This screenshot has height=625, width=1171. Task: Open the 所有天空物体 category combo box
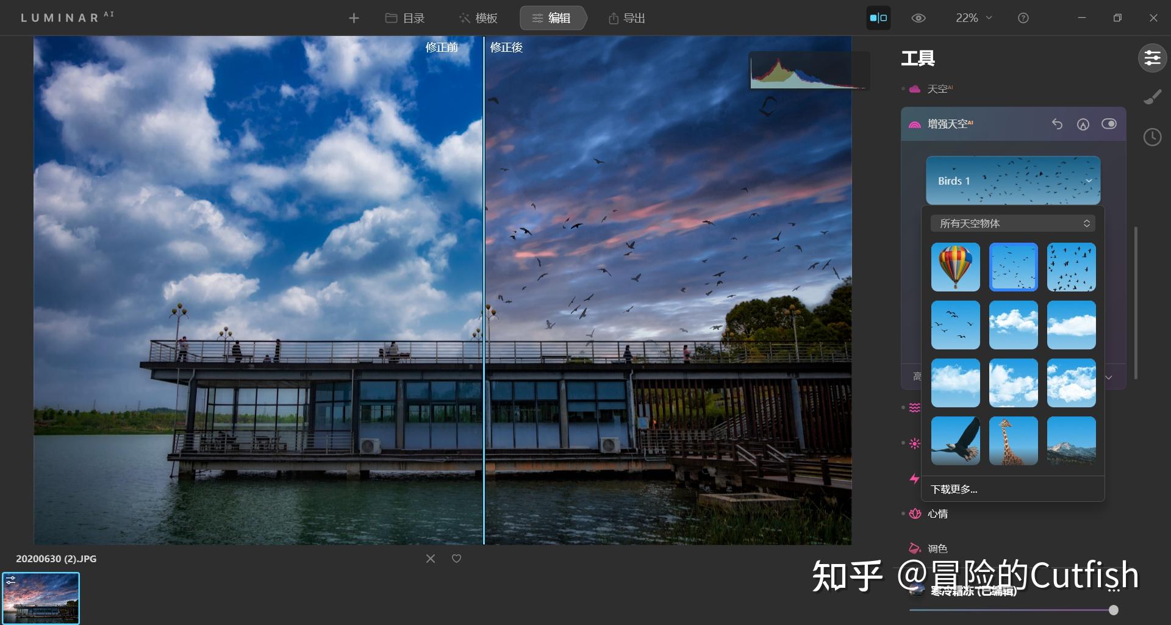pos(1013,223)
